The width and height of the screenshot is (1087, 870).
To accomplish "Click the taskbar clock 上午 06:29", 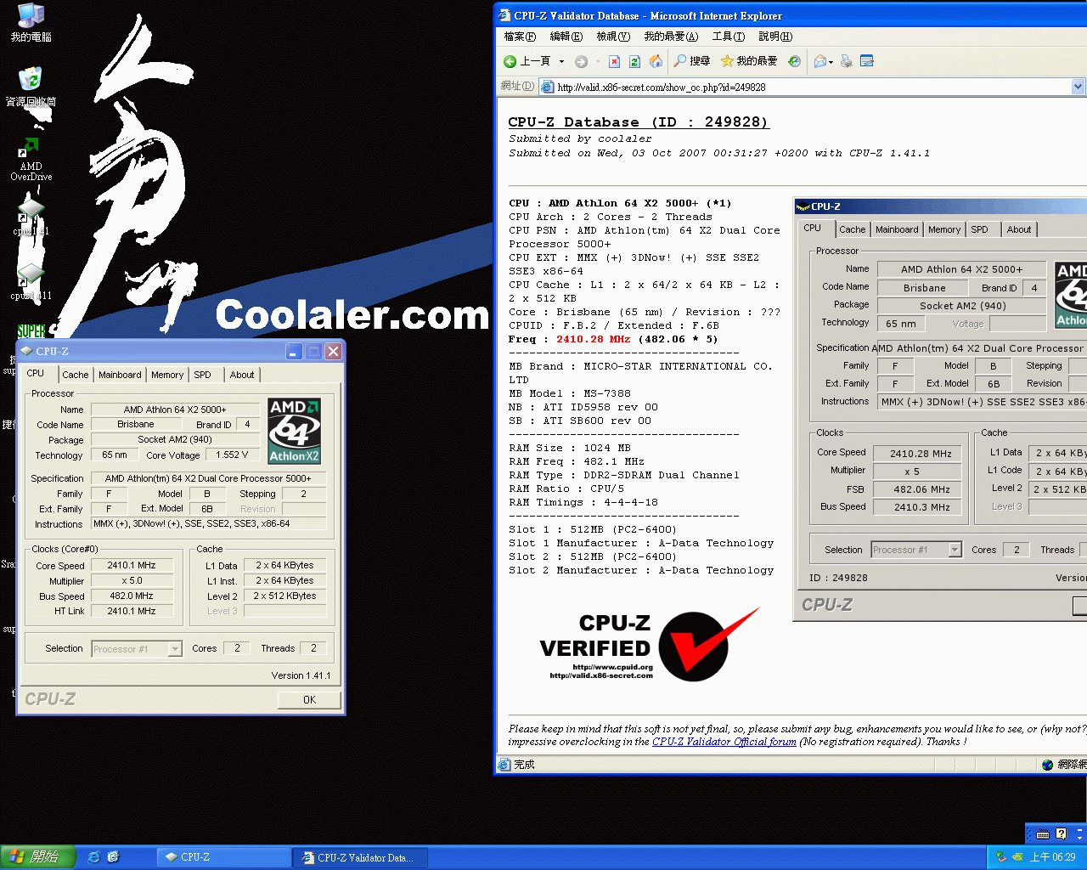I will coord(1052,857).
